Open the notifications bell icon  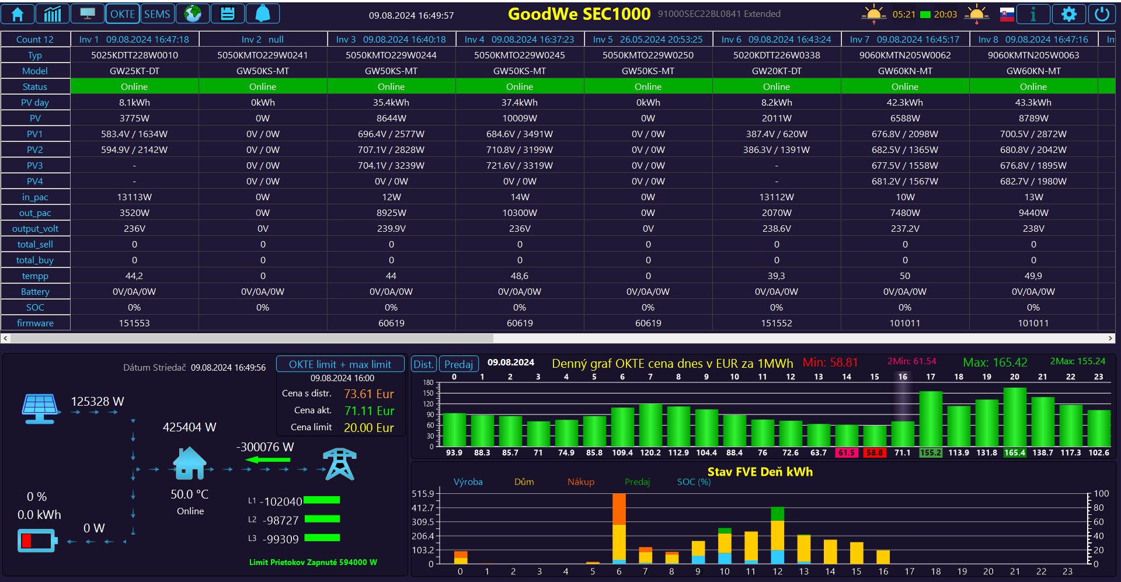[263, 14]
